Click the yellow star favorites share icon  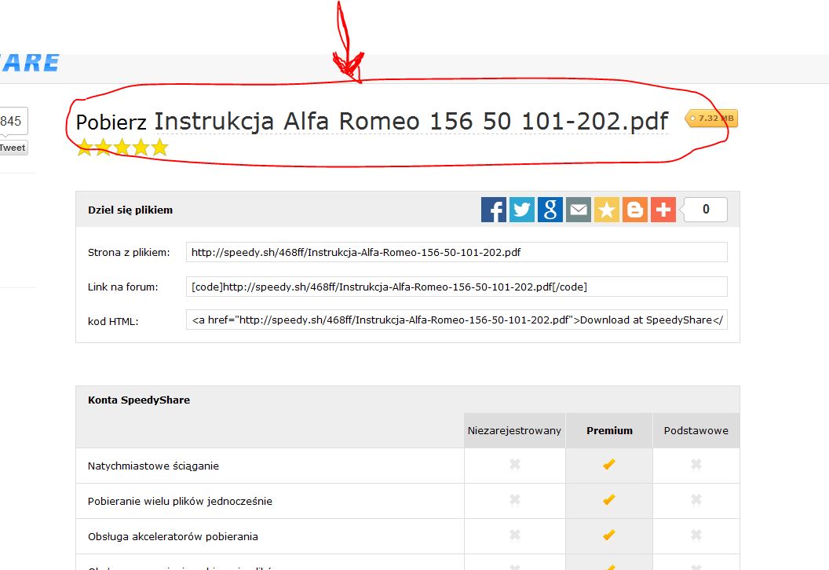click(x=606, y=210)
